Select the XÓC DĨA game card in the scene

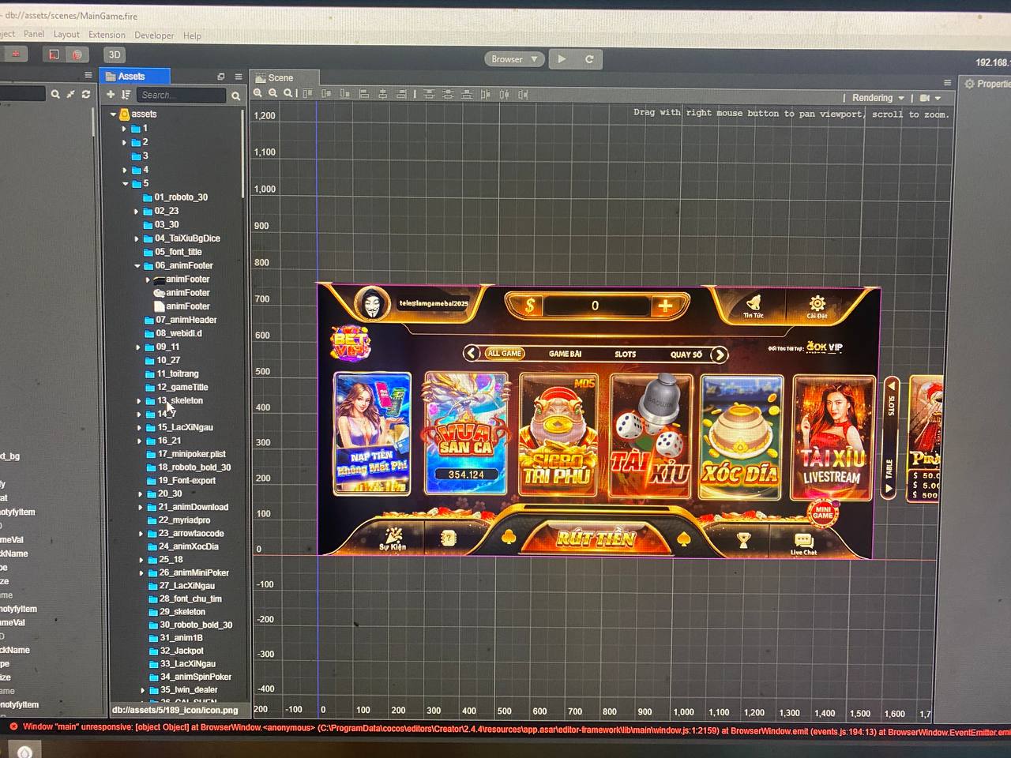coord(742,437)
